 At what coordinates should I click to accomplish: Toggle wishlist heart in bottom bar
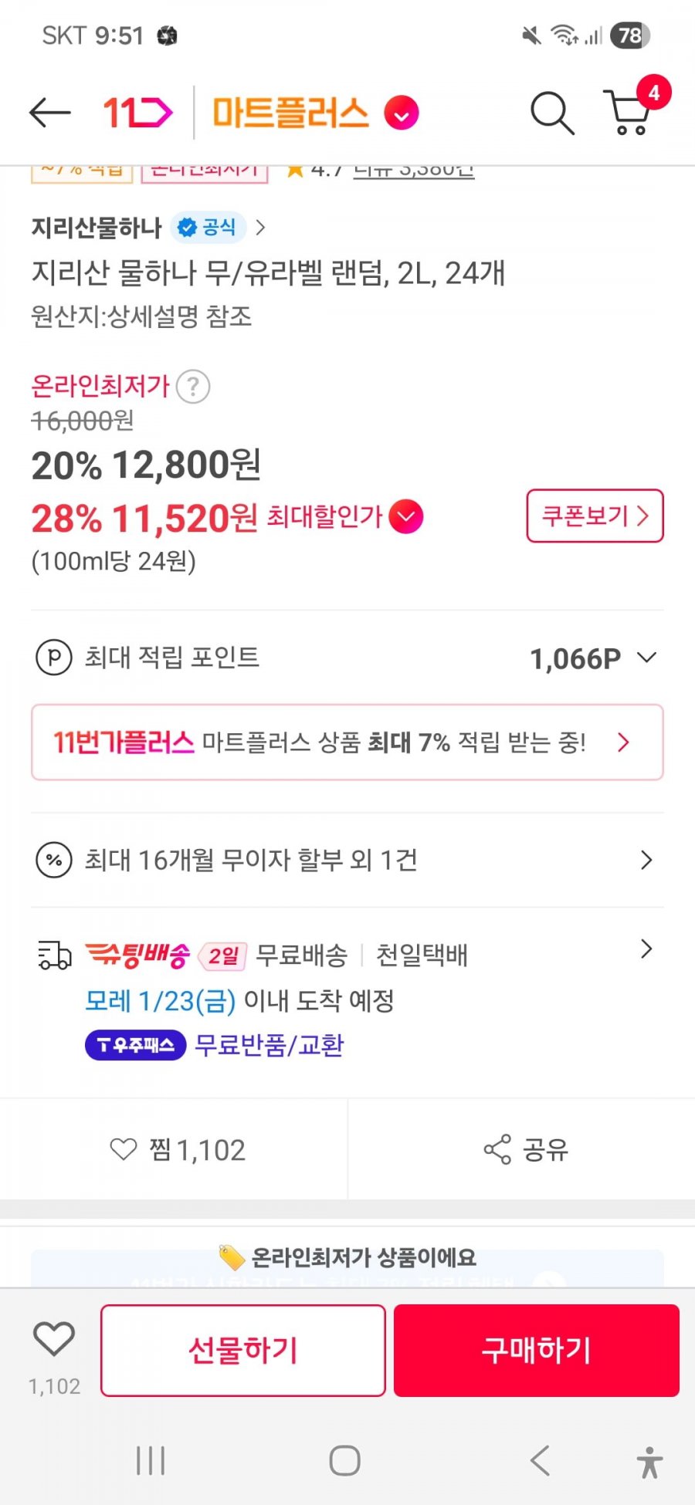click(54, 1341)
